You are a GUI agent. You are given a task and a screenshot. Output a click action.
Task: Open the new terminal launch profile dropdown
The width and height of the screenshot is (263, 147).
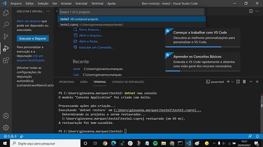(232, 82)
